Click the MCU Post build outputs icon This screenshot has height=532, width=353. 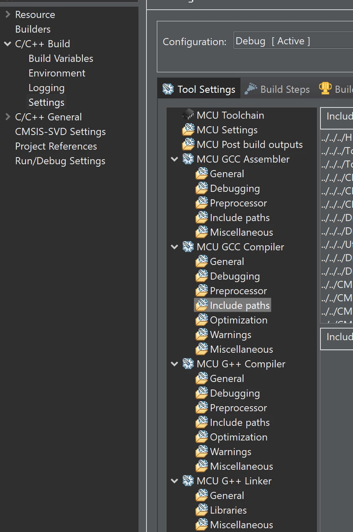pos(189,144)
